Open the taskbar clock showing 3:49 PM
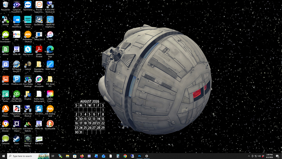Viewport: 282px width, 159px height. point(269,156)
